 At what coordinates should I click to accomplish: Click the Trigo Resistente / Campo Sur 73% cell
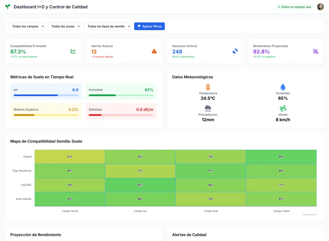pyautogui.click(x=140, y=171)
